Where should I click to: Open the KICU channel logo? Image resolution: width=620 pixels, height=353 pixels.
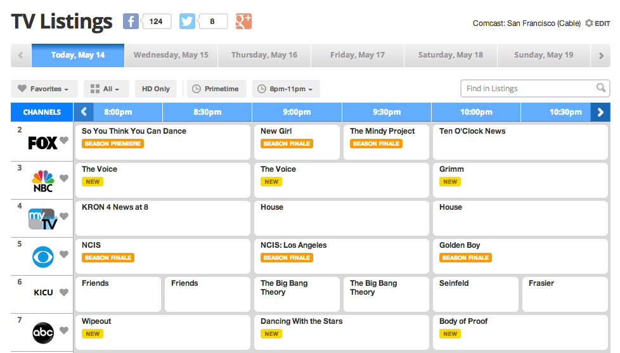pyautogui.click(x=43, y=293)
